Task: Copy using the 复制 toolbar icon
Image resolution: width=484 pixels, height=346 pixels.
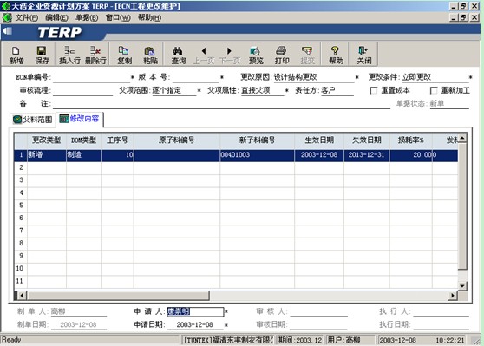Action: click(x=124, y=55)
